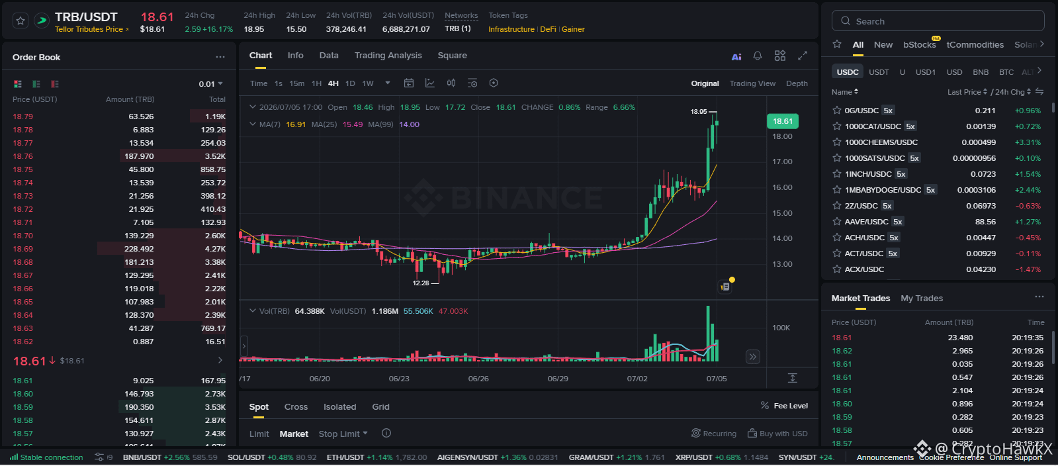Open the AI analysis icon in chart header

point(736,56)
